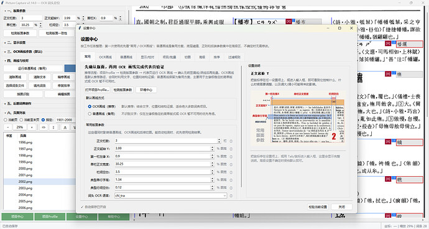The width and height of the screenshot is (429, 229).
Task: Click 填充词条 button
Action: click(40, 85)
